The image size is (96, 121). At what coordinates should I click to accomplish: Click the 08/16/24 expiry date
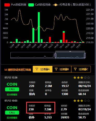[x=85, y=86]
